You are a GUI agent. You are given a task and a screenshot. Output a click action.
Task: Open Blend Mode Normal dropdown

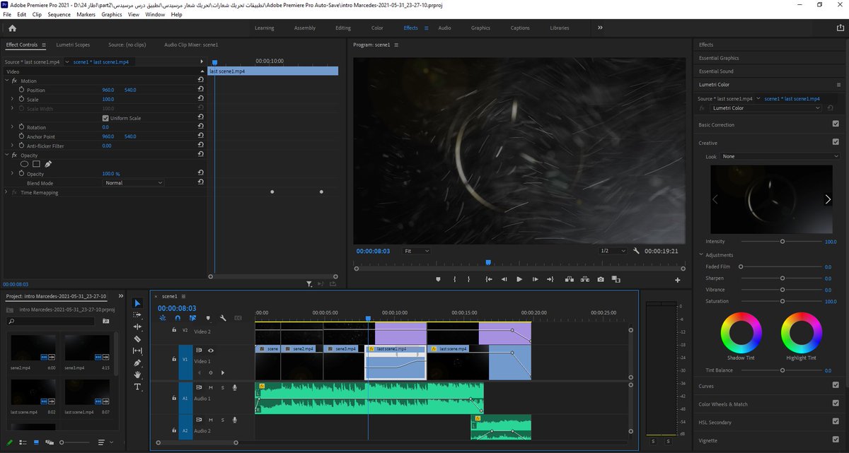click(134, 183)
